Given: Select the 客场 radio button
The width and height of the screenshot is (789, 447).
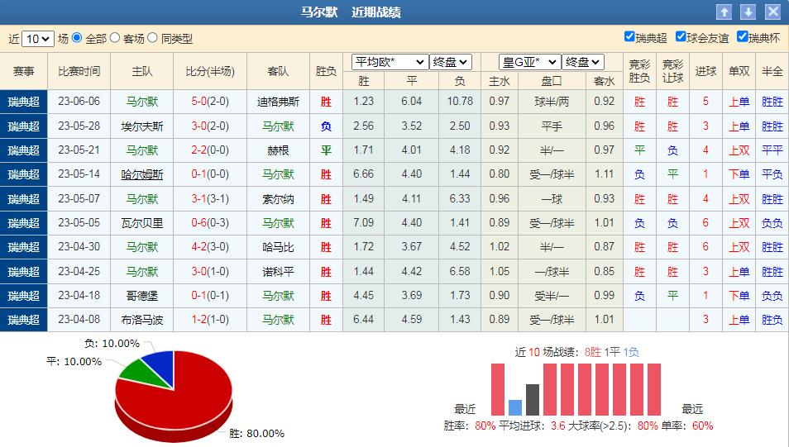Looking at the screenshot, I should 115,38.
